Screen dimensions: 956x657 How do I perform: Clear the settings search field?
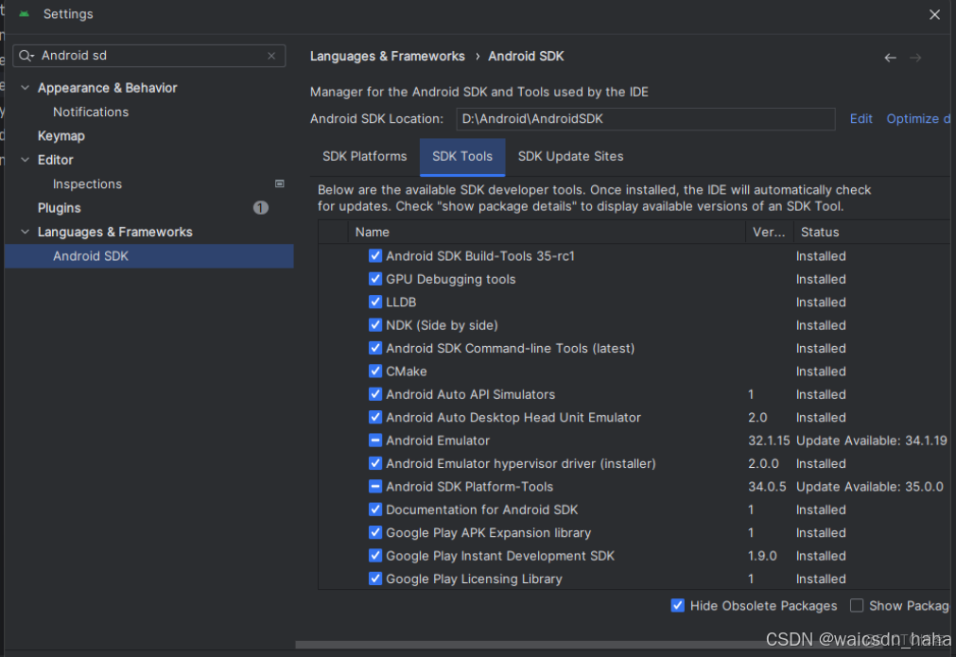(271, 56)
